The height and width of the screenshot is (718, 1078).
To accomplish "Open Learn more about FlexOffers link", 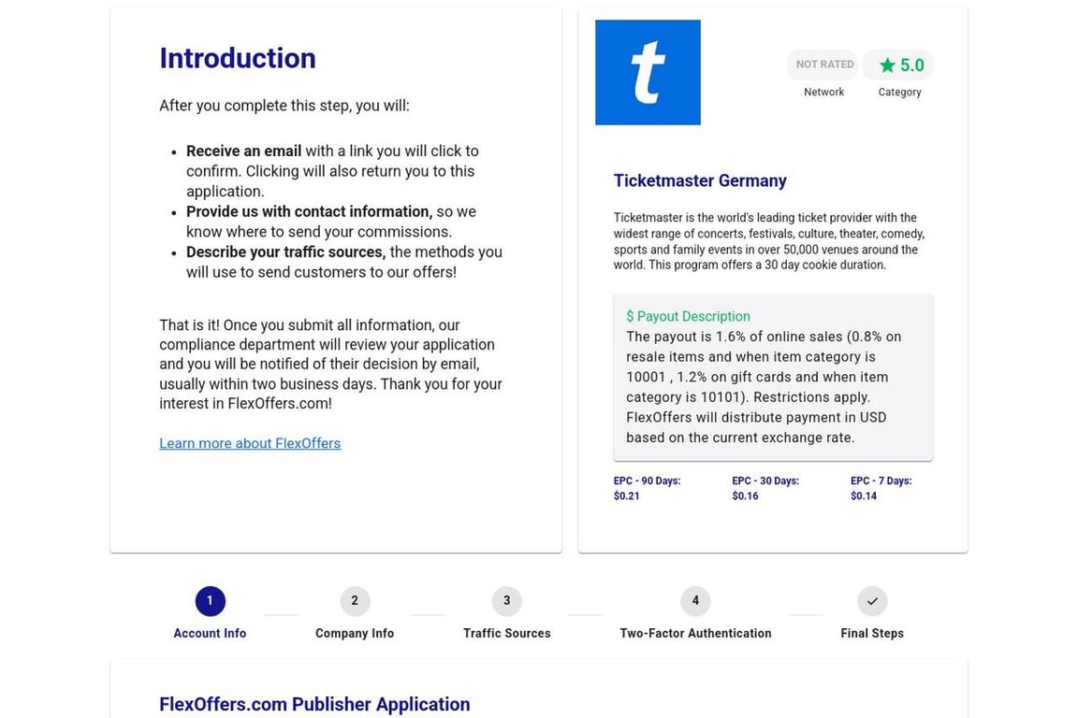I will tap(250, 443).
